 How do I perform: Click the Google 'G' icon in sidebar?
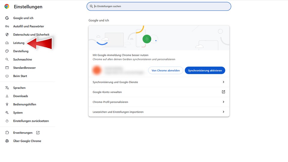coord(7,18)
